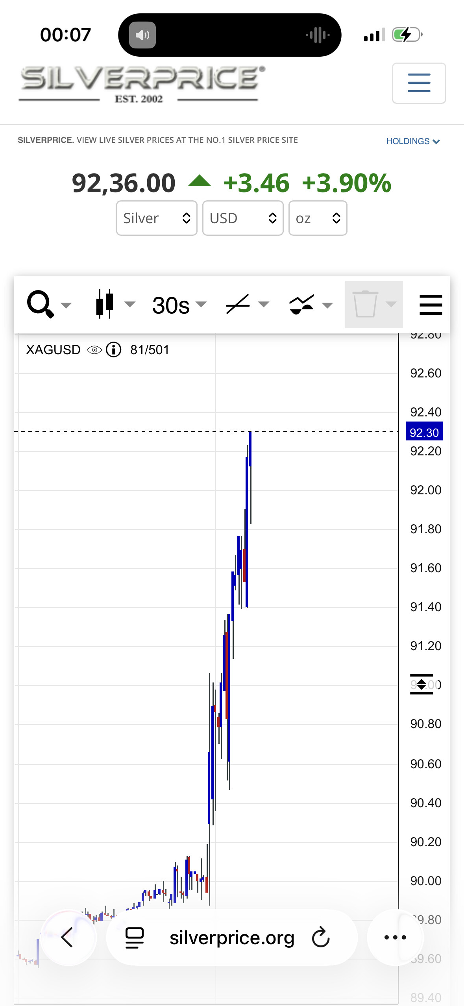Click the XAGUSD info icon
The width and height of the screenshot is (464, 1006).
pos(114,350)
